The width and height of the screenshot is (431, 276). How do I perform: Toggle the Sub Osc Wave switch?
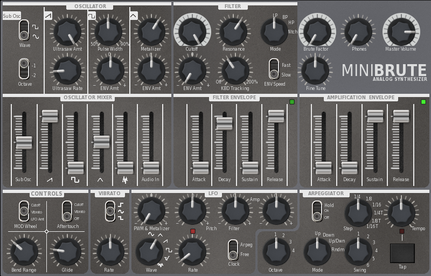(24, 30)
